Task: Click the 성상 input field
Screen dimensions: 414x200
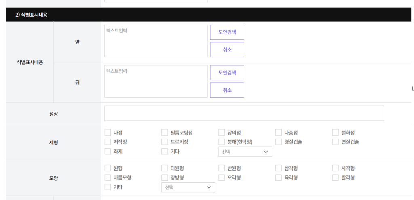Action: point(244,114)
